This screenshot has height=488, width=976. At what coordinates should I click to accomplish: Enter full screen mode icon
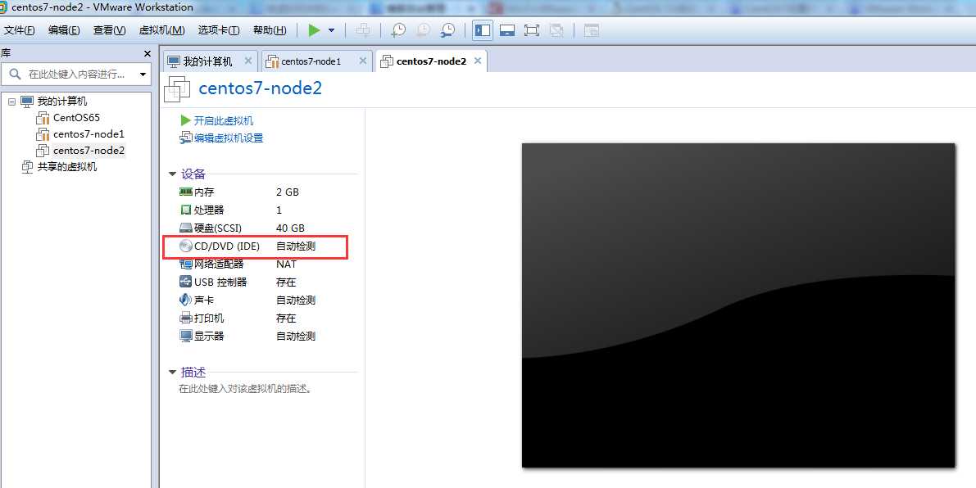[532, 29]
